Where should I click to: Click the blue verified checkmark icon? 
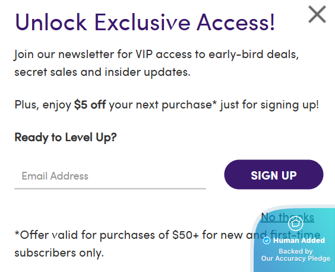267,241
